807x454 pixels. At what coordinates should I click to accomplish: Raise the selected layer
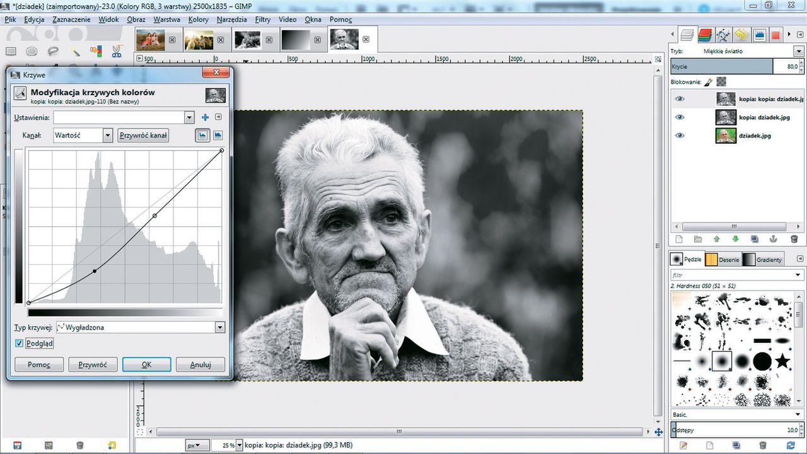pos(716,239)
